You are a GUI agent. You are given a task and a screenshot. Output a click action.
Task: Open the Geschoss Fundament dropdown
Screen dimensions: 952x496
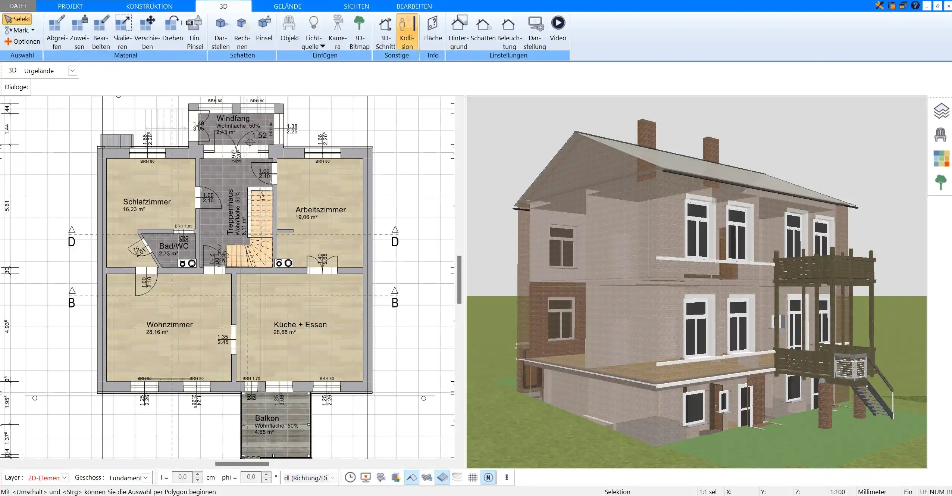pos(146,478)
